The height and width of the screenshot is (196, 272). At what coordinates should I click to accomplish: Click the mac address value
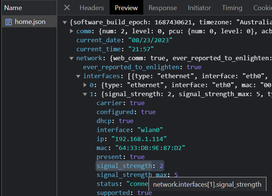tap(150, 148)
